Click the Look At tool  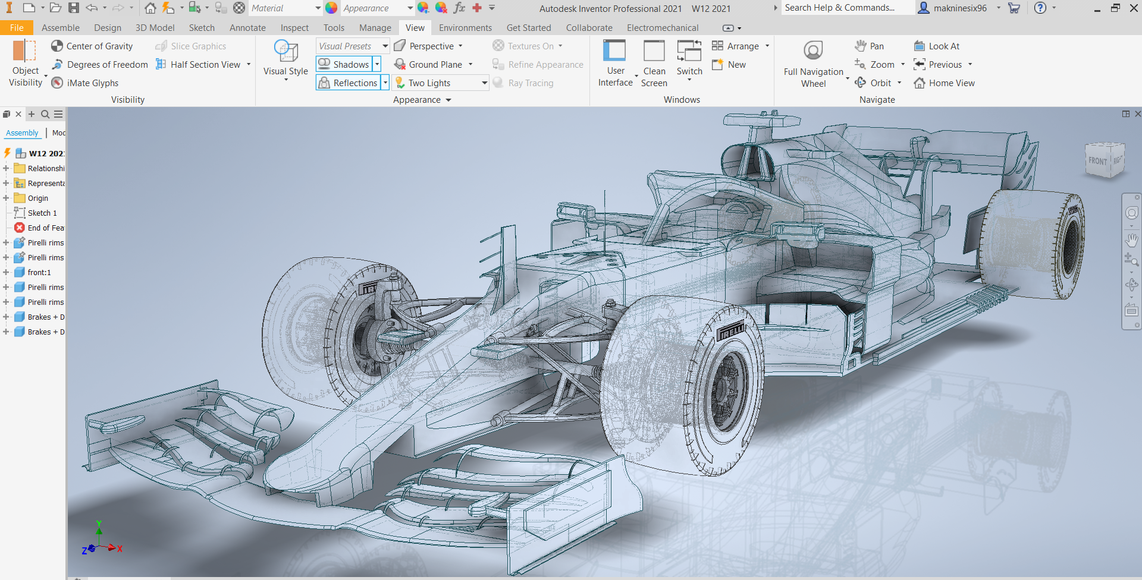click(937, 46)
